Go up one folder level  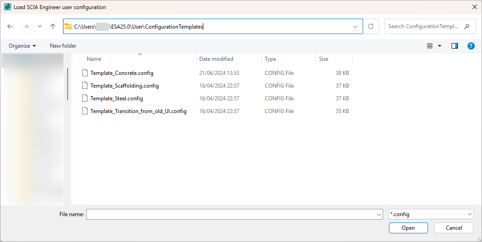[53, 26]
